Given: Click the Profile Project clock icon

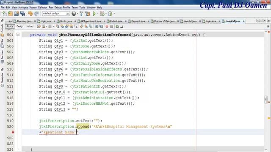Looking at the screenshot, I should [110, 14].
